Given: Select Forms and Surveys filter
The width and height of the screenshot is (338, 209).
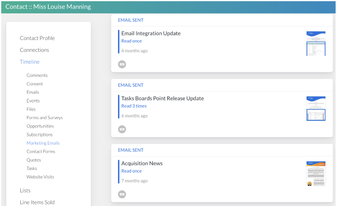Looking at the screenshot, I should [x=44, y=118].
